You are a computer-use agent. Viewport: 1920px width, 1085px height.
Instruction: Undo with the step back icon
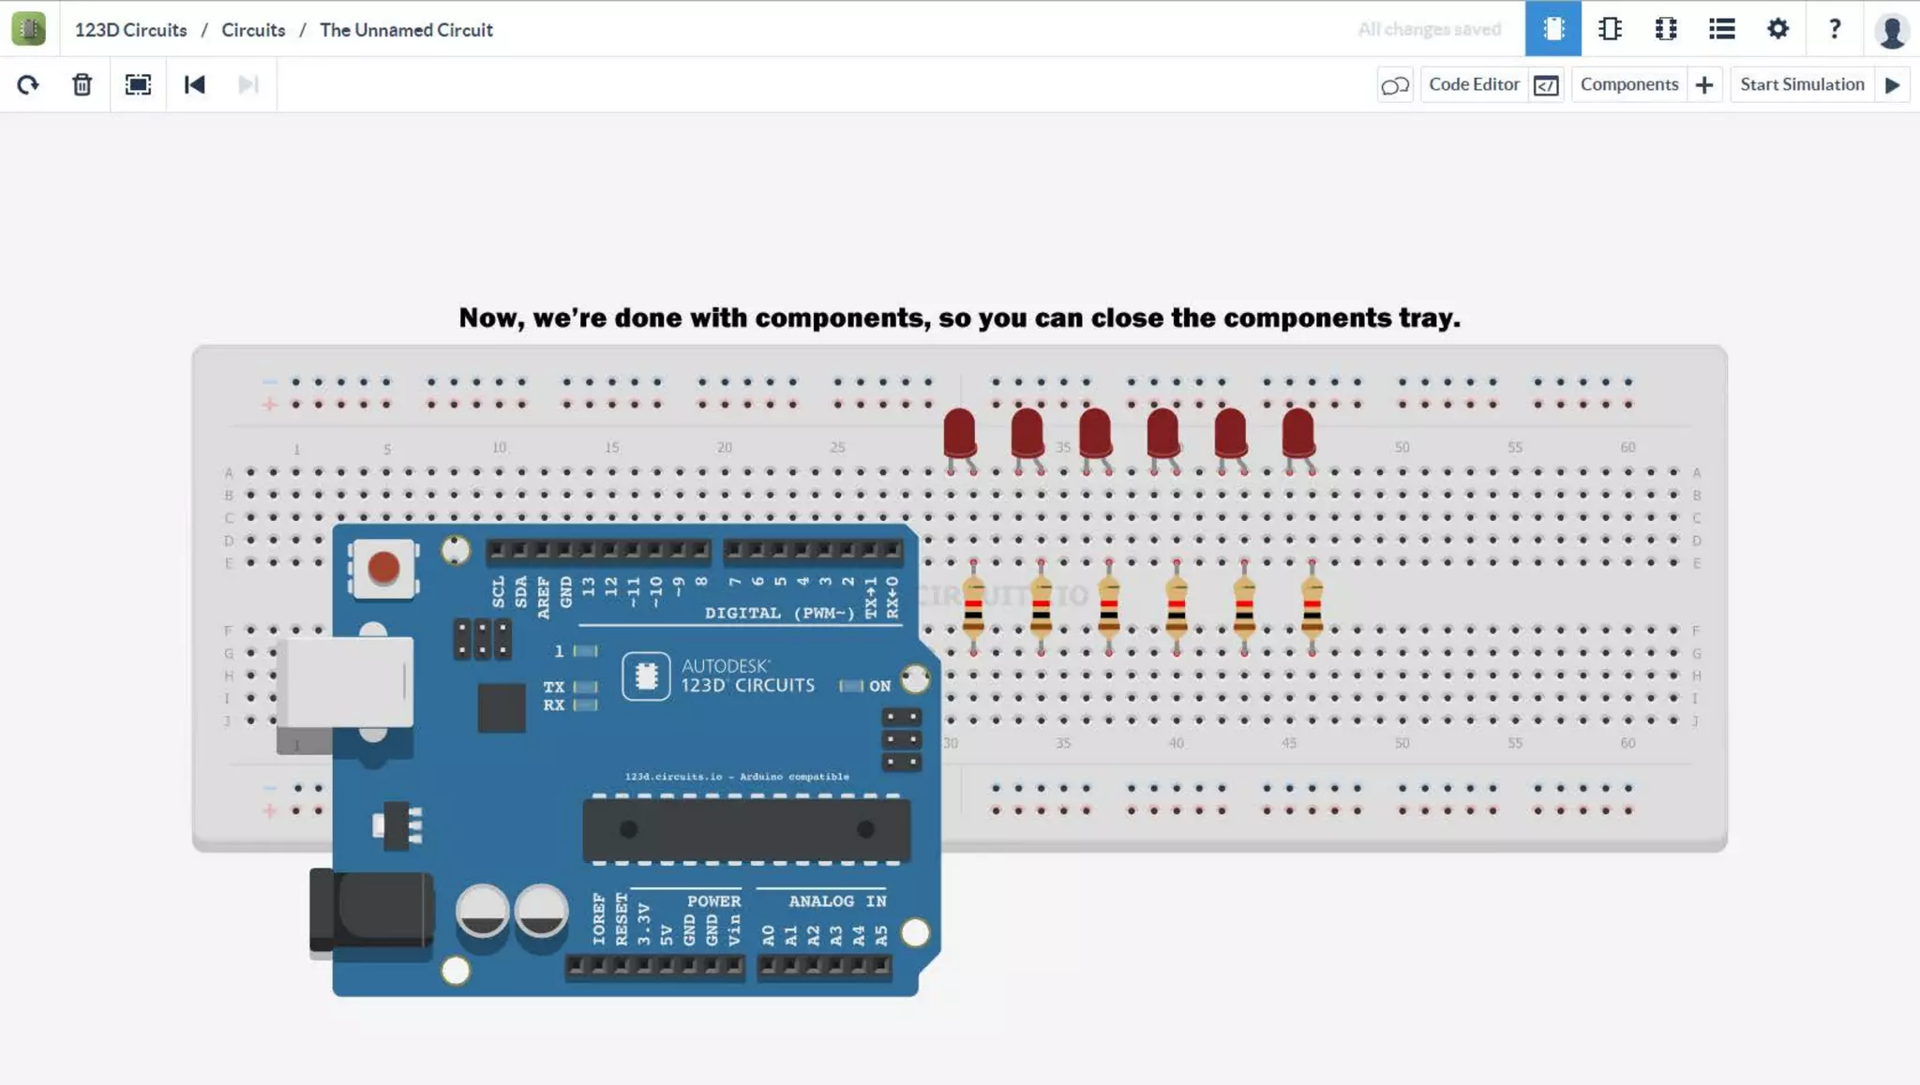(194, 85)
